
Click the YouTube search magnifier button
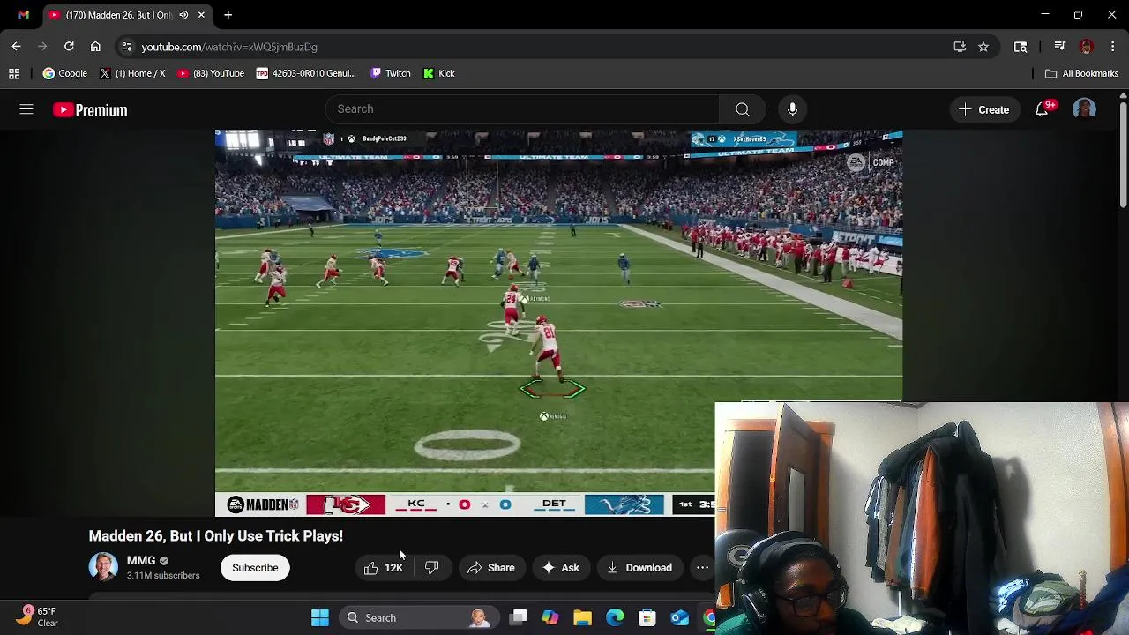(x=743, y=109)
